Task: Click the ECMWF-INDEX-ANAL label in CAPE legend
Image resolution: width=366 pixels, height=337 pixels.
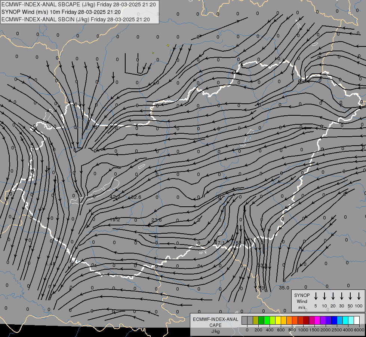Action: [215, 319]
